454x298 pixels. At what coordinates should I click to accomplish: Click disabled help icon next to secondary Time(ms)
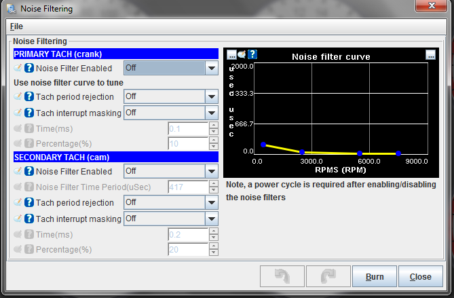pyautogui.click(x=29, y=234)
